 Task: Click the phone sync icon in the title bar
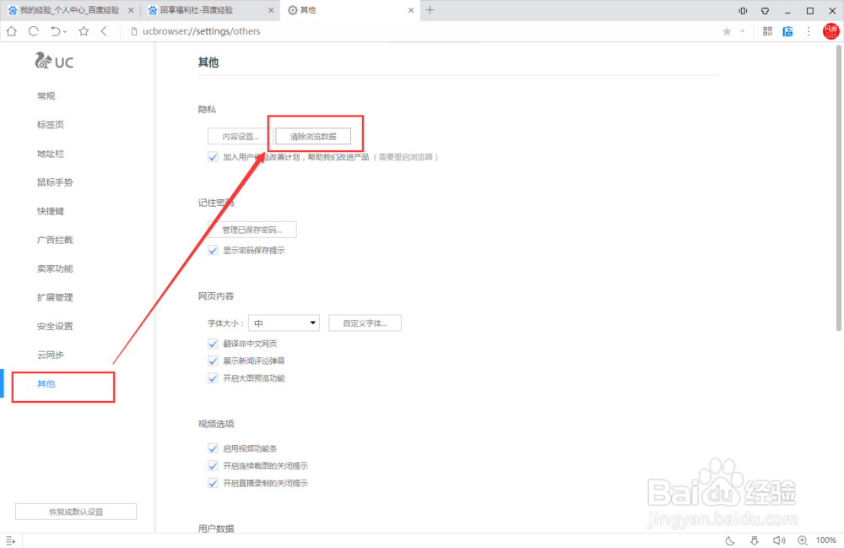click(x=741, y=10)
